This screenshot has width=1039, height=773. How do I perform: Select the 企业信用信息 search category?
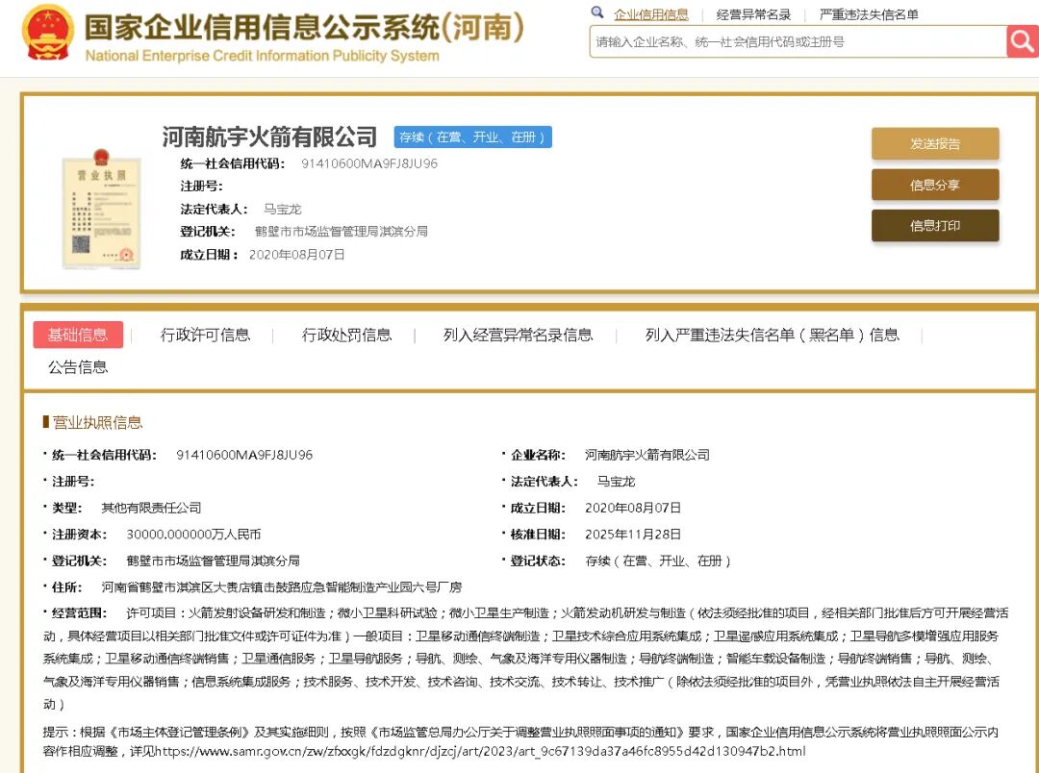pos(651,14)
